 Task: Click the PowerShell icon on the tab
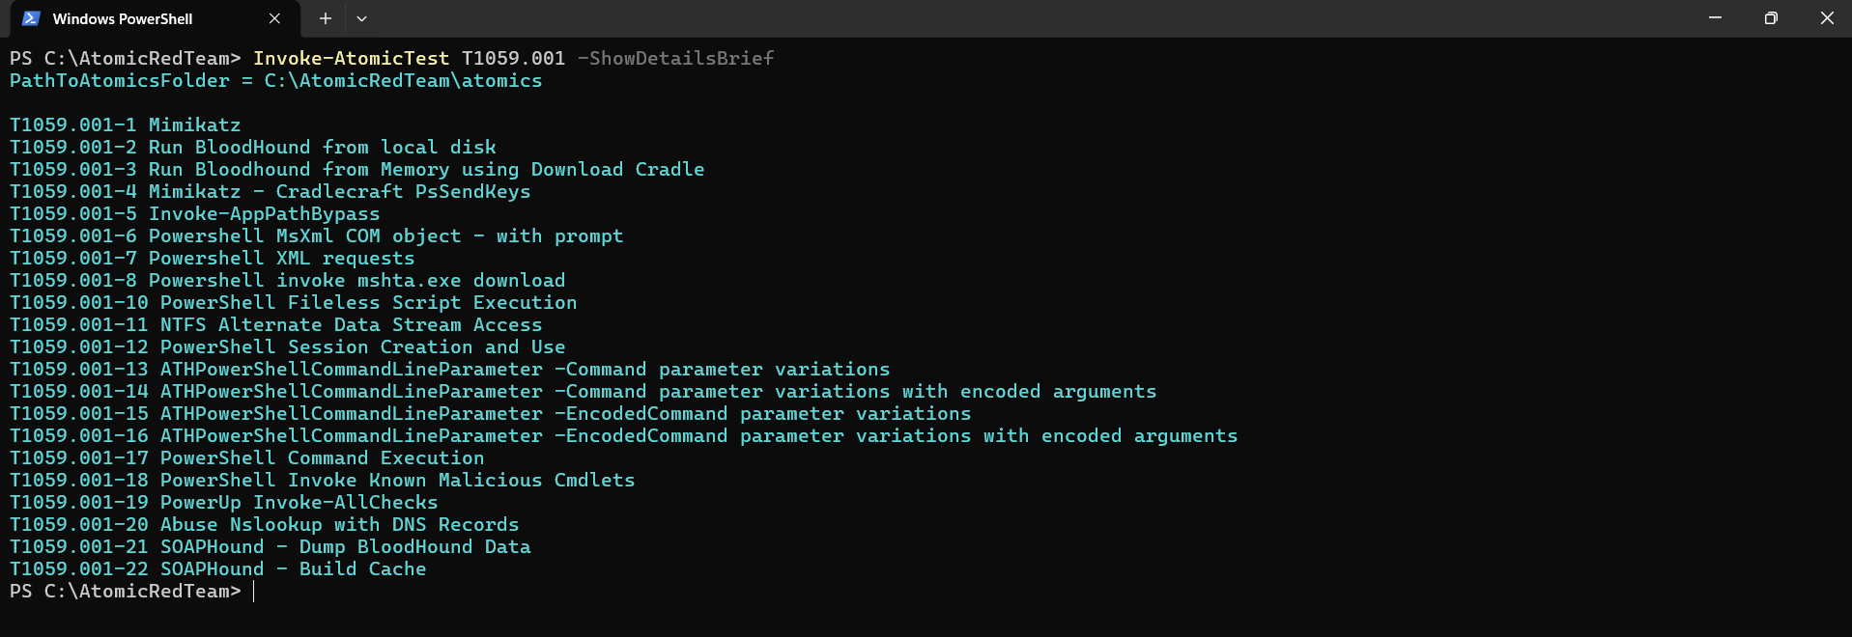click(31, 18)
